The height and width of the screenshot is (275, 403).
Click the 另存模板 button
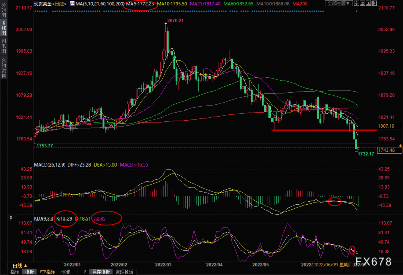[x=101, y=272]
